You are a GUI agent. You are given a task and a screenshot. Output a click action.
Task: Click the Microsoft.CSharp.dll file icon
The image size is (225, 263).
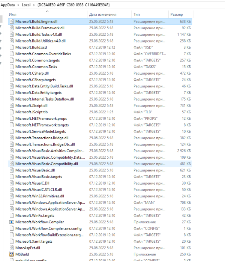[x=12, y=73]
